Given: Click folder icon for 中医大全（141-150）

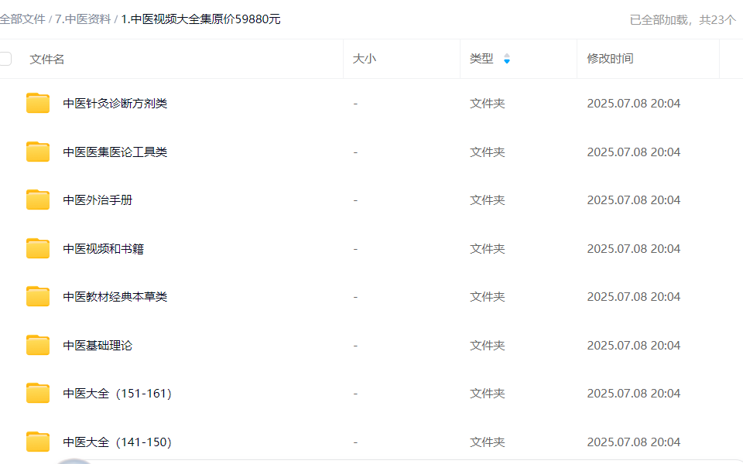Looking at the screenshot, I should 38,442.
